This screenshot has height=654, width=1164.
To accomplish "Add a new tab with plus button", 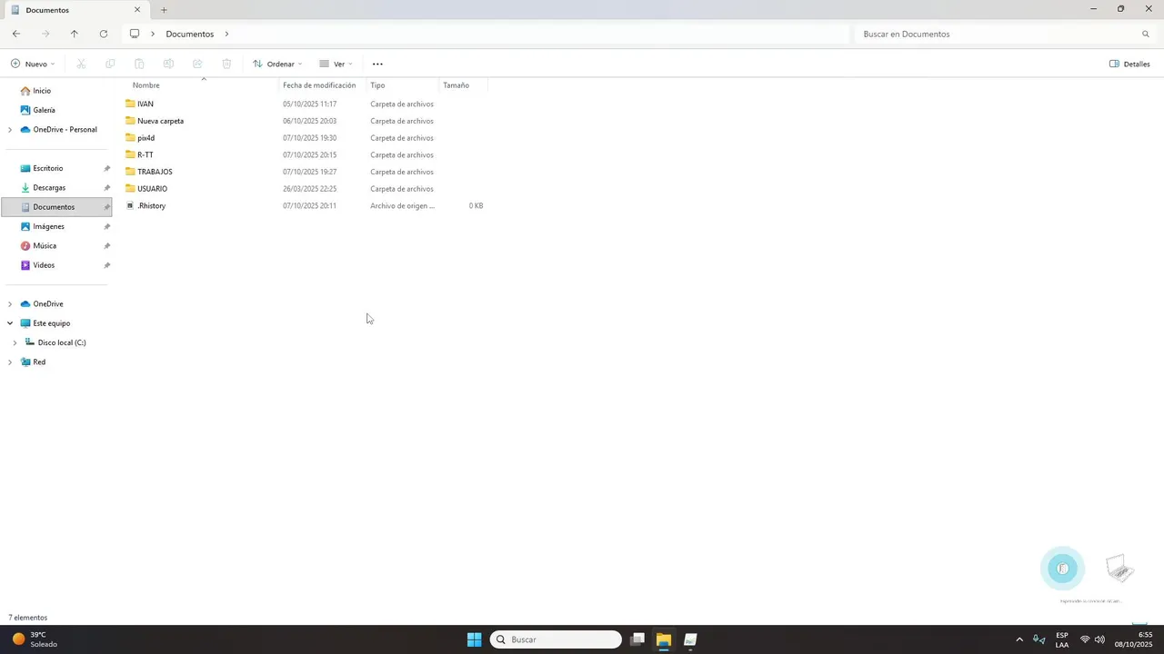I will (x=164, y=10).
